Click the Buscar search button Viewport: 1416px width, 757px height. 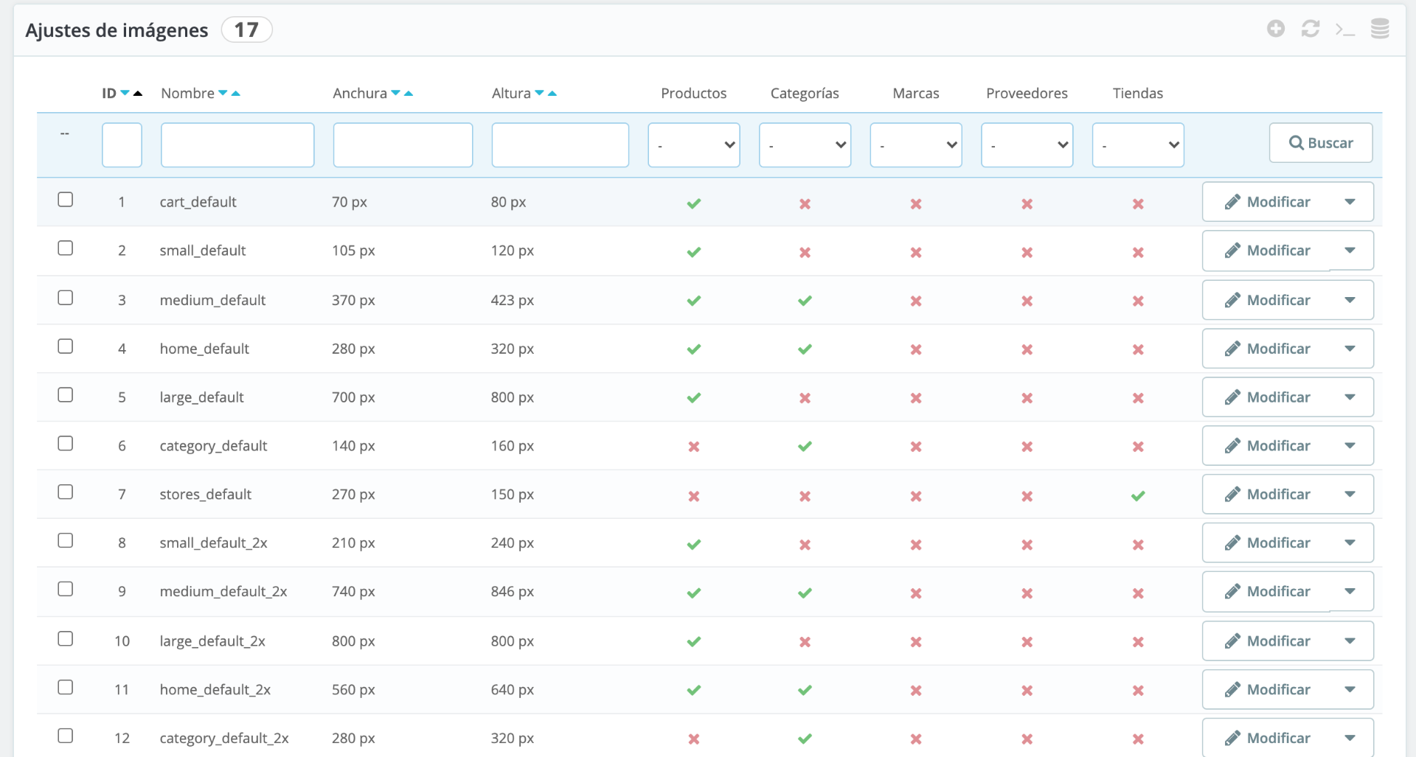[x=1320, y=143]
